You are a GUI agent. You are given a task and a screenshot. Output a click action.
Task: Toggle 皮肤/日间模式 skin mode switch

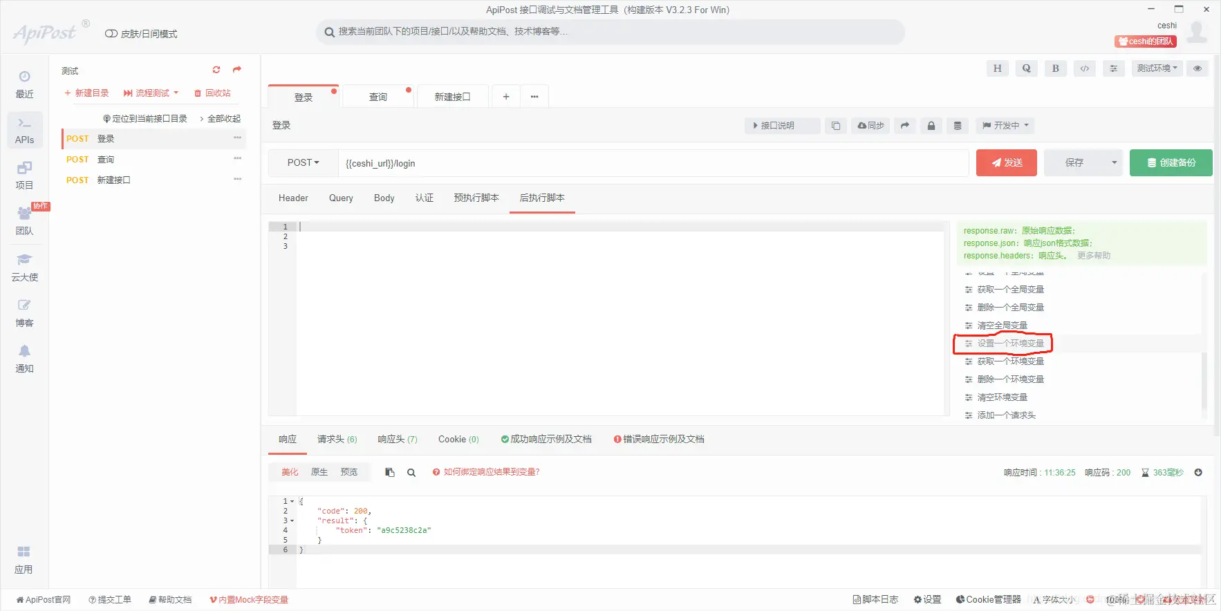(111, 34)
